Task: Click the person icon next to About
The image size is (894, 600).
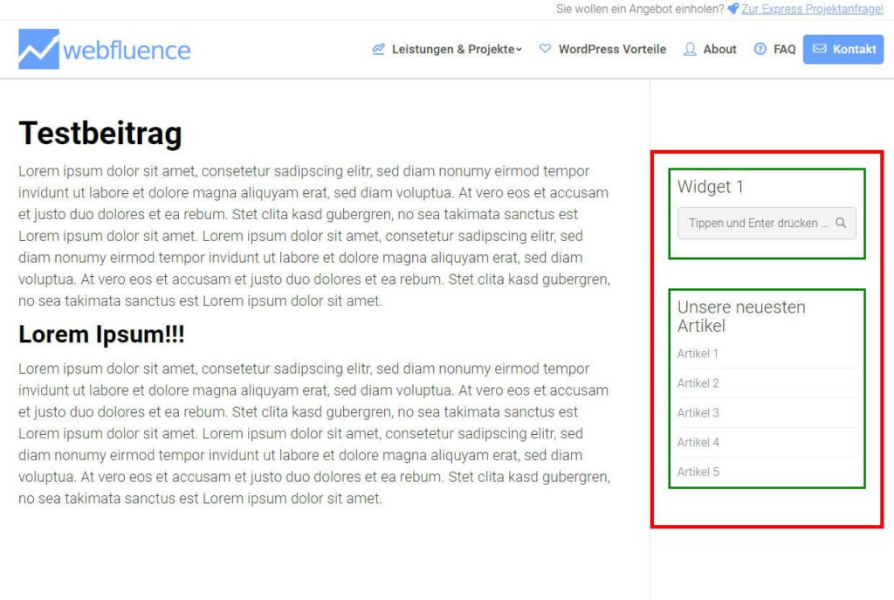Action: click(x=691, y=50)
